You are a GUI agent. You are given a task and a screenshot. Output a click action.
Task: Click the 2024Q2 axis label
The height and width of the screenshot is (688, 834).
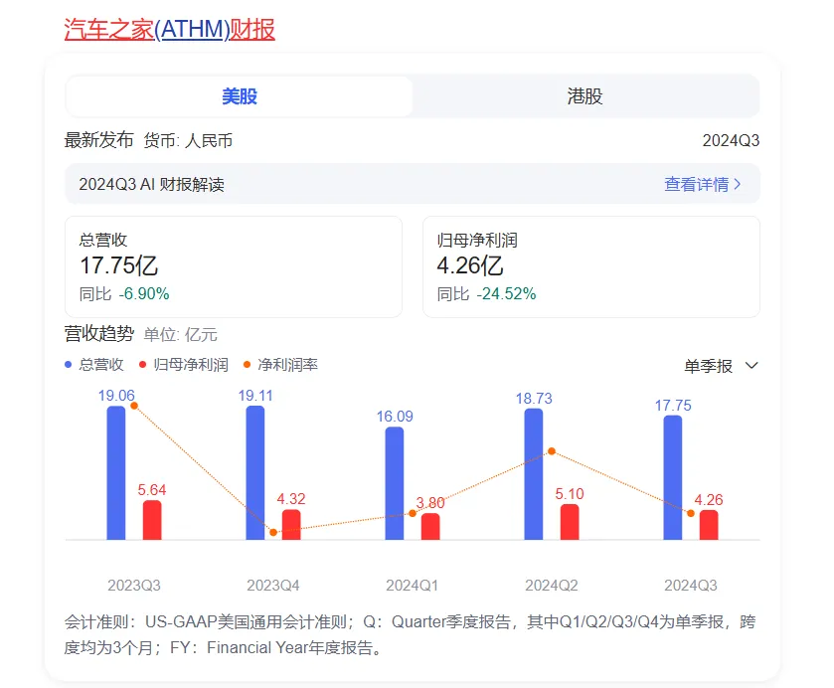[x=552, y=586]
